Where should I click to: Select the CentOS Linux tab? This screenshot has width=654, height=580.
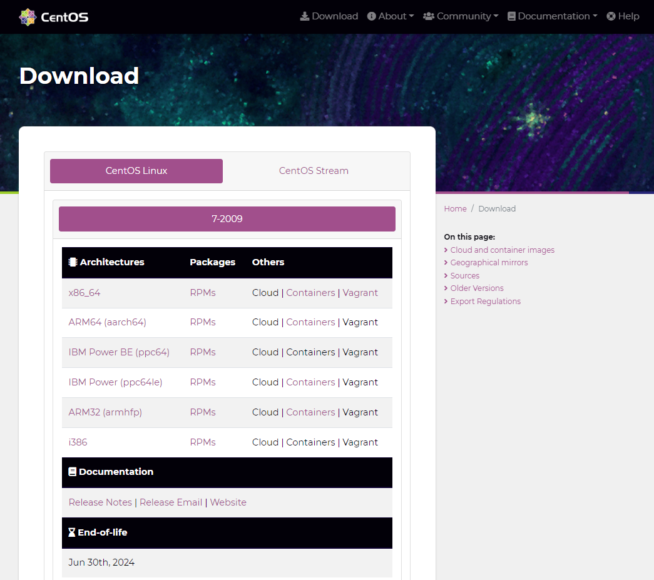pos(136,171)
